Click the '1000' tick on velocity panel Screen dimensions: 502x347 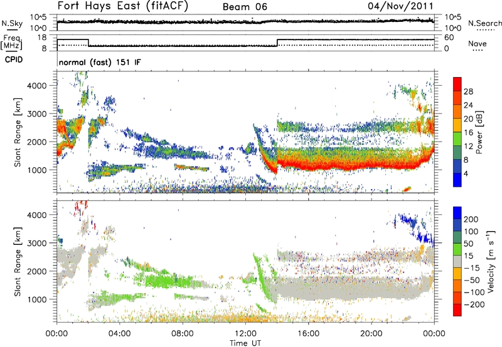click(x=37, y=299)
